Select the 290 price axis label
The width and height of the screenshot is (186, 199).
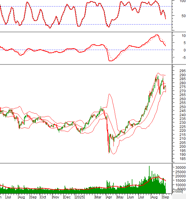click(182, 75)
